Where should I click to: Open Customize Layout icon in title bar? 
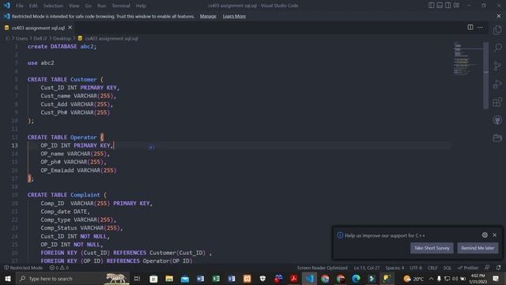coord(456,6)
